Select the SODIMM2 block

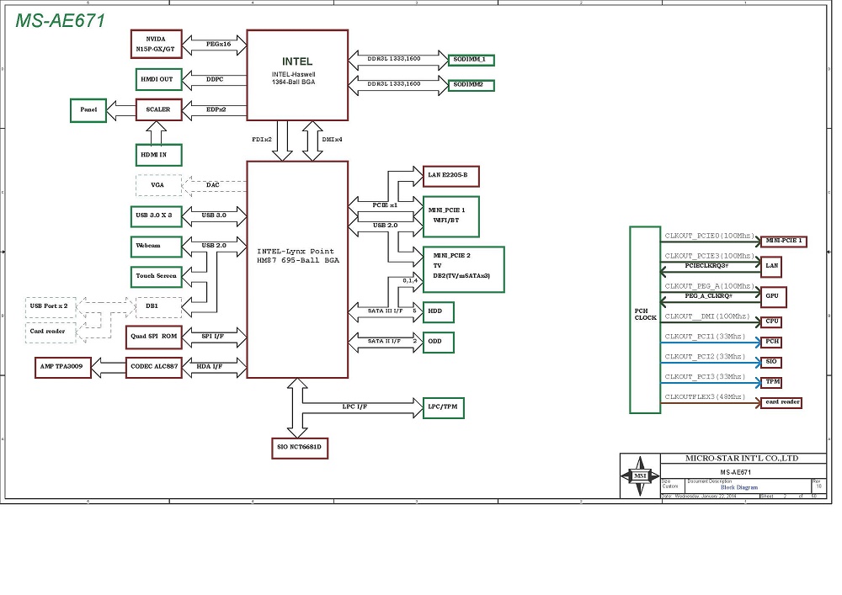[x=471, y=85]
